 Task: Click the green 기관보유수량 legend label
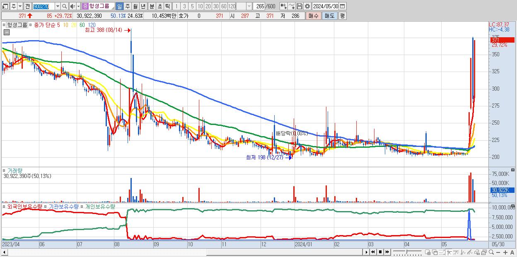[64, 206]
